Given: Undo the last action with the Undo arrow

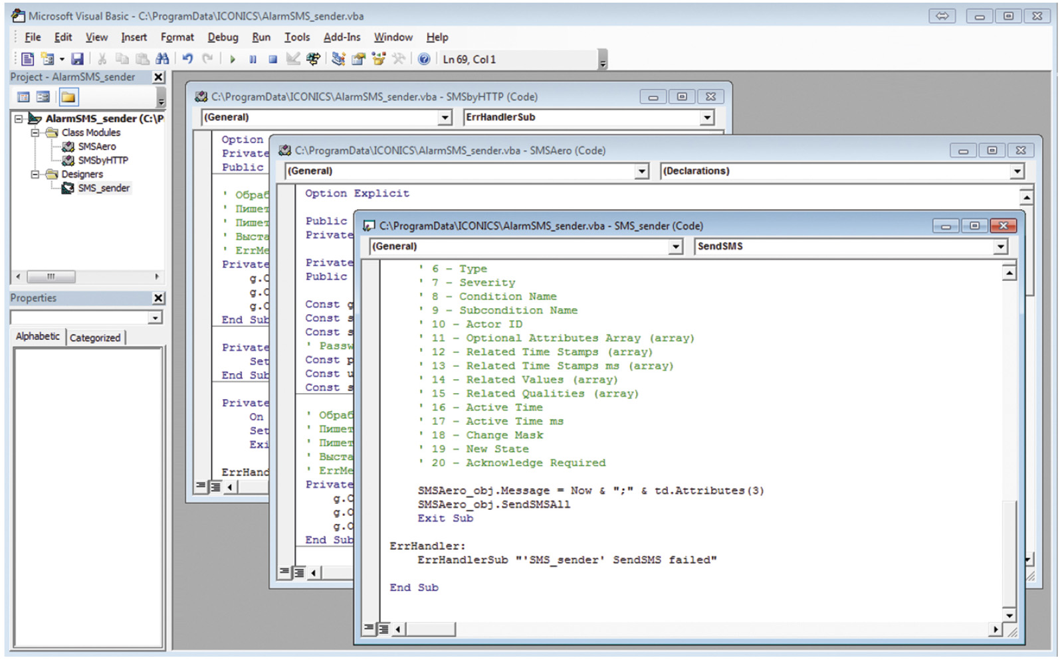Looking at the screenshot, I should 187,59.
